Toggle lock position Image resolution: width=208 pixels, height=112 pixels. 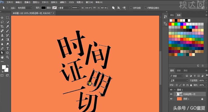pos(184,85)
